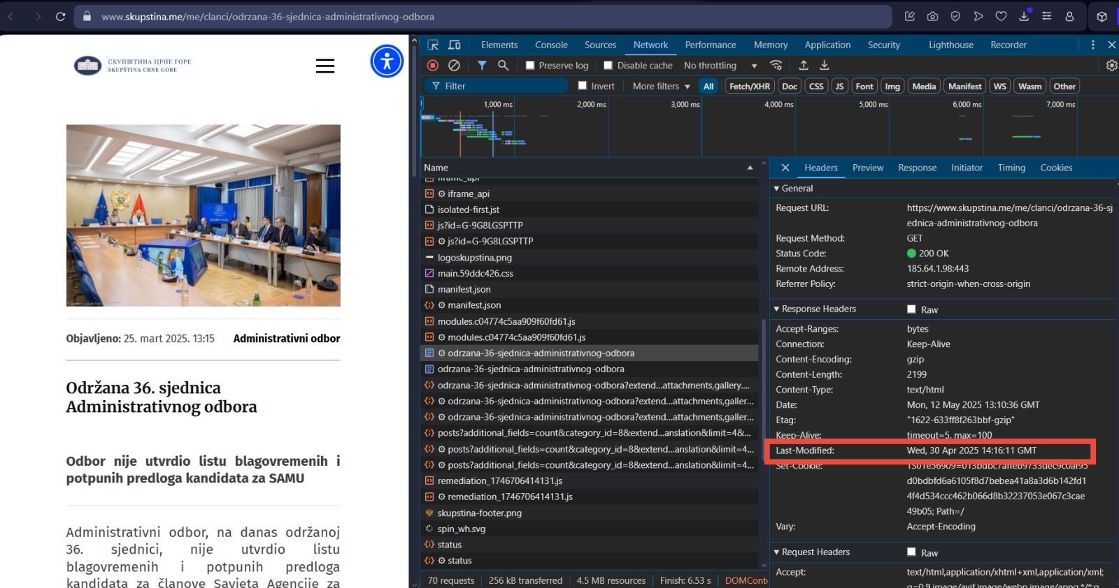Image resolution: width=1119 pixels, height=588 pixels.
Task: Check the Disable cache option
Action: pyautogui.click(x=608, y=65)
